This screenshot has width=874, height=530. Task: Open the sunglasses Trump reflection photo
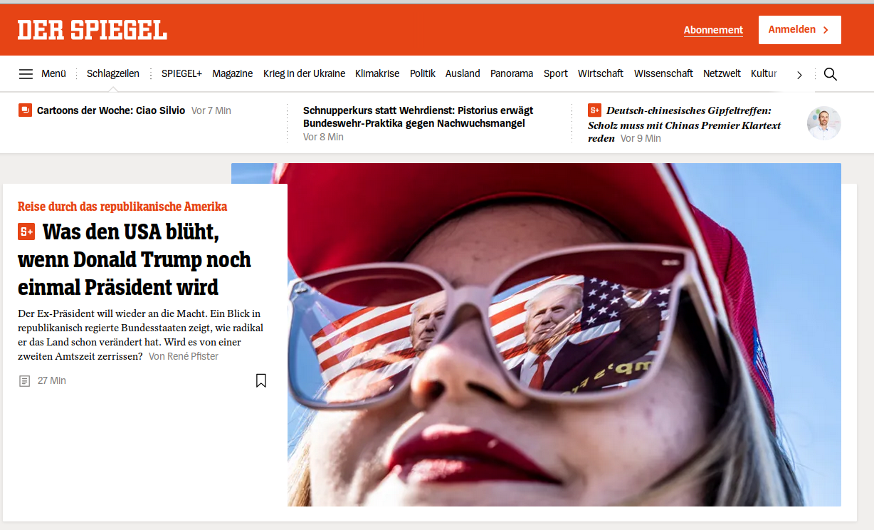pyautogui.click(x=564, y=335)
